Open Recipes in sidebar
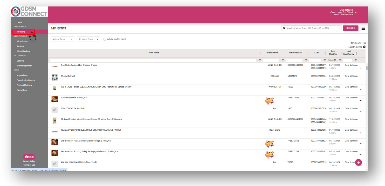Screen dimensions: 385x186 pos(20,46)
